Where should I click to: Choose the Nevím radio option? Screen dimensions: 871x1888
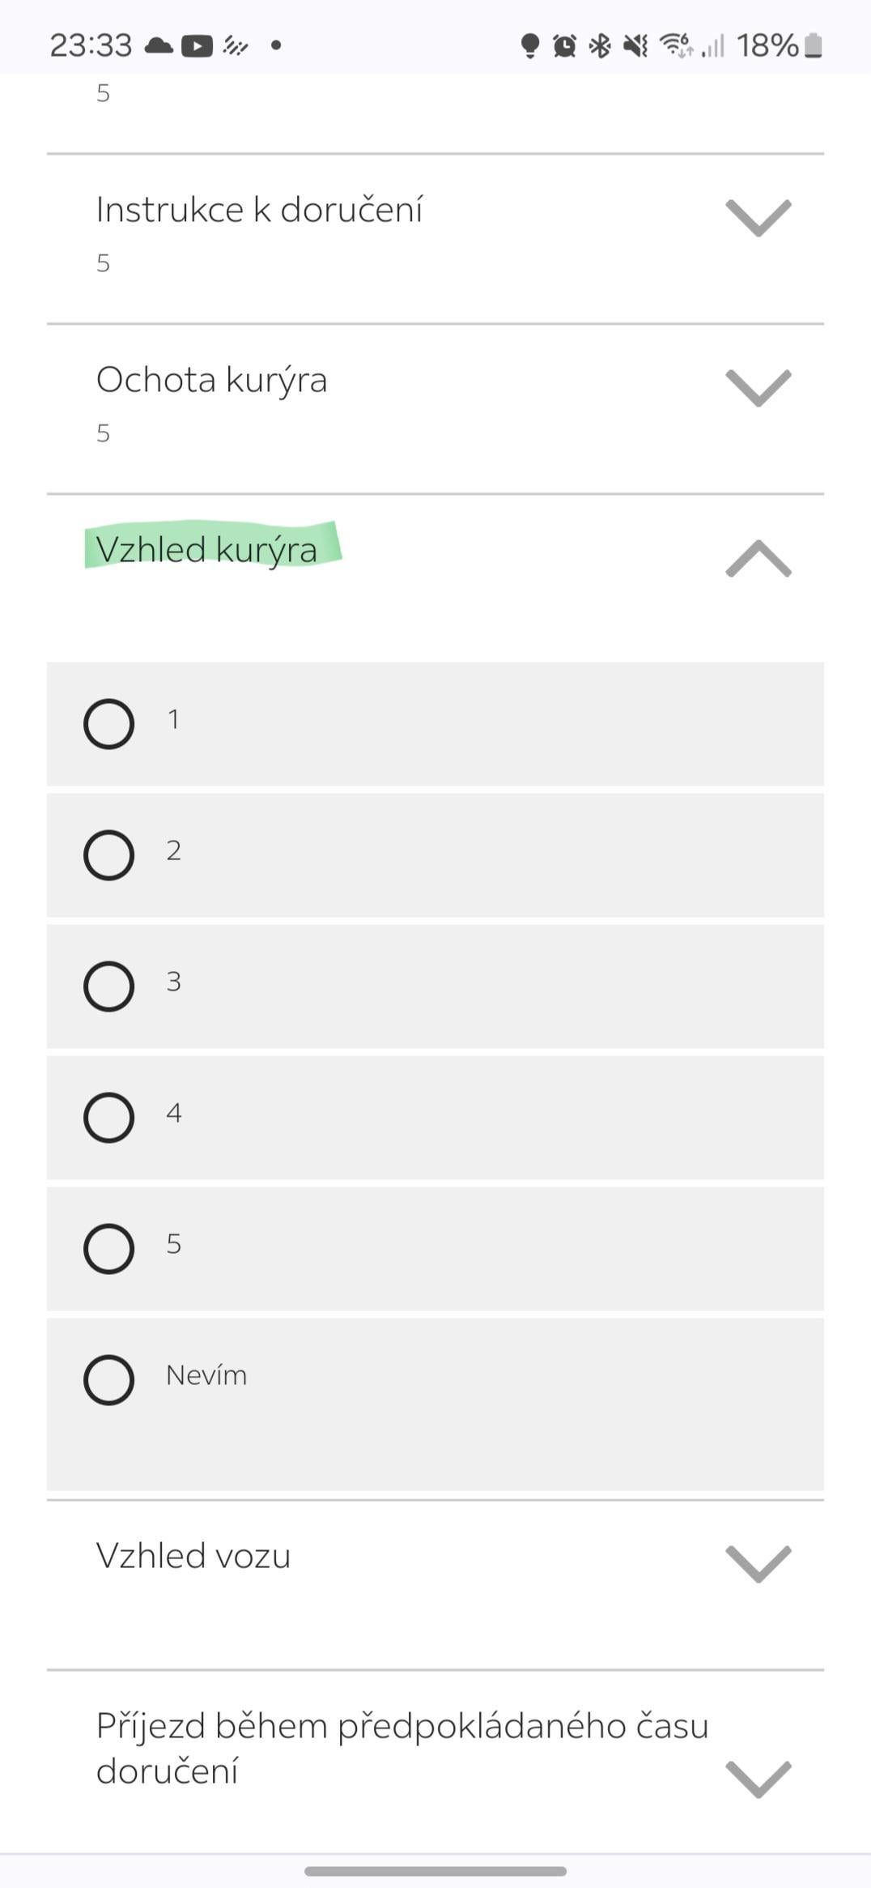108,1379
